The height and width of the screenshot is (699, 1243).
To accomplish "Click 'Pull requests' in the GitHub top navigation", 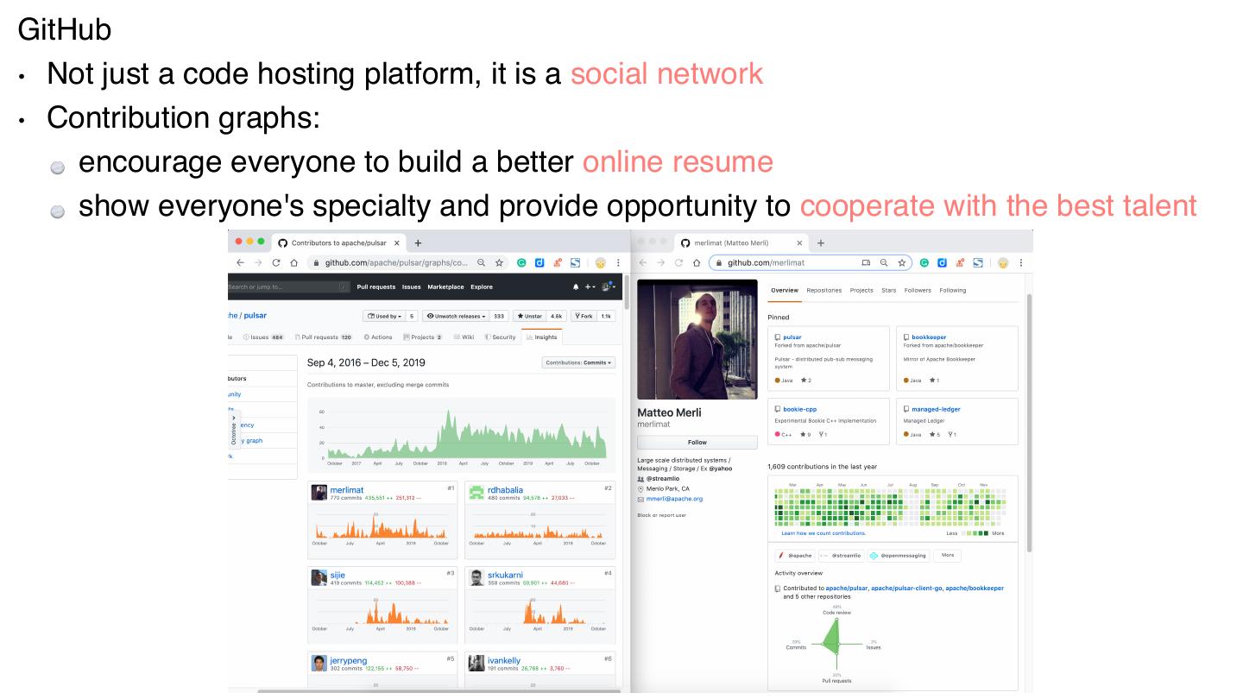I will point(376,287).
